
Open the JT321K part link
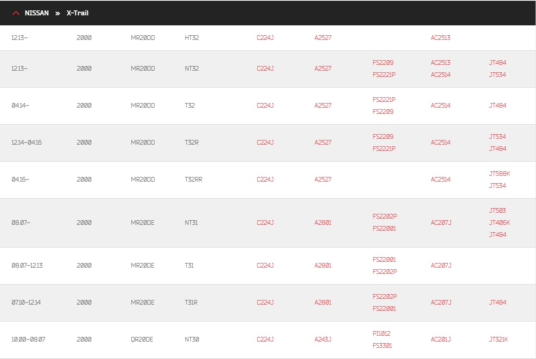499,339
